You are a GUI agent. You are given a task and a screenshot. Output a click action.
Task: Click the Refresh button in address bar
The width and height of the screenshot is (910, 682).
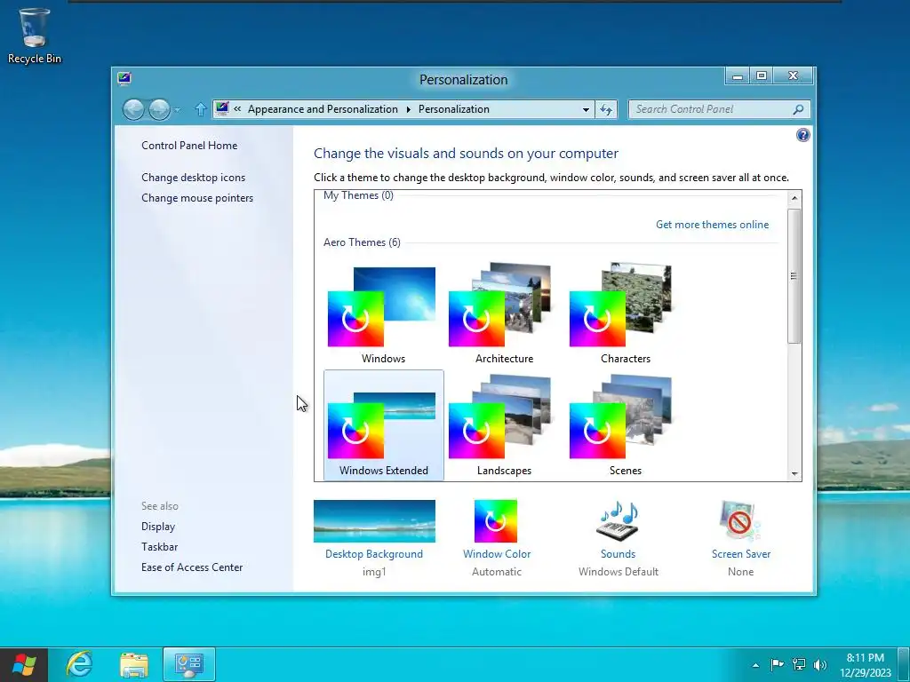(x=606, y=109)
